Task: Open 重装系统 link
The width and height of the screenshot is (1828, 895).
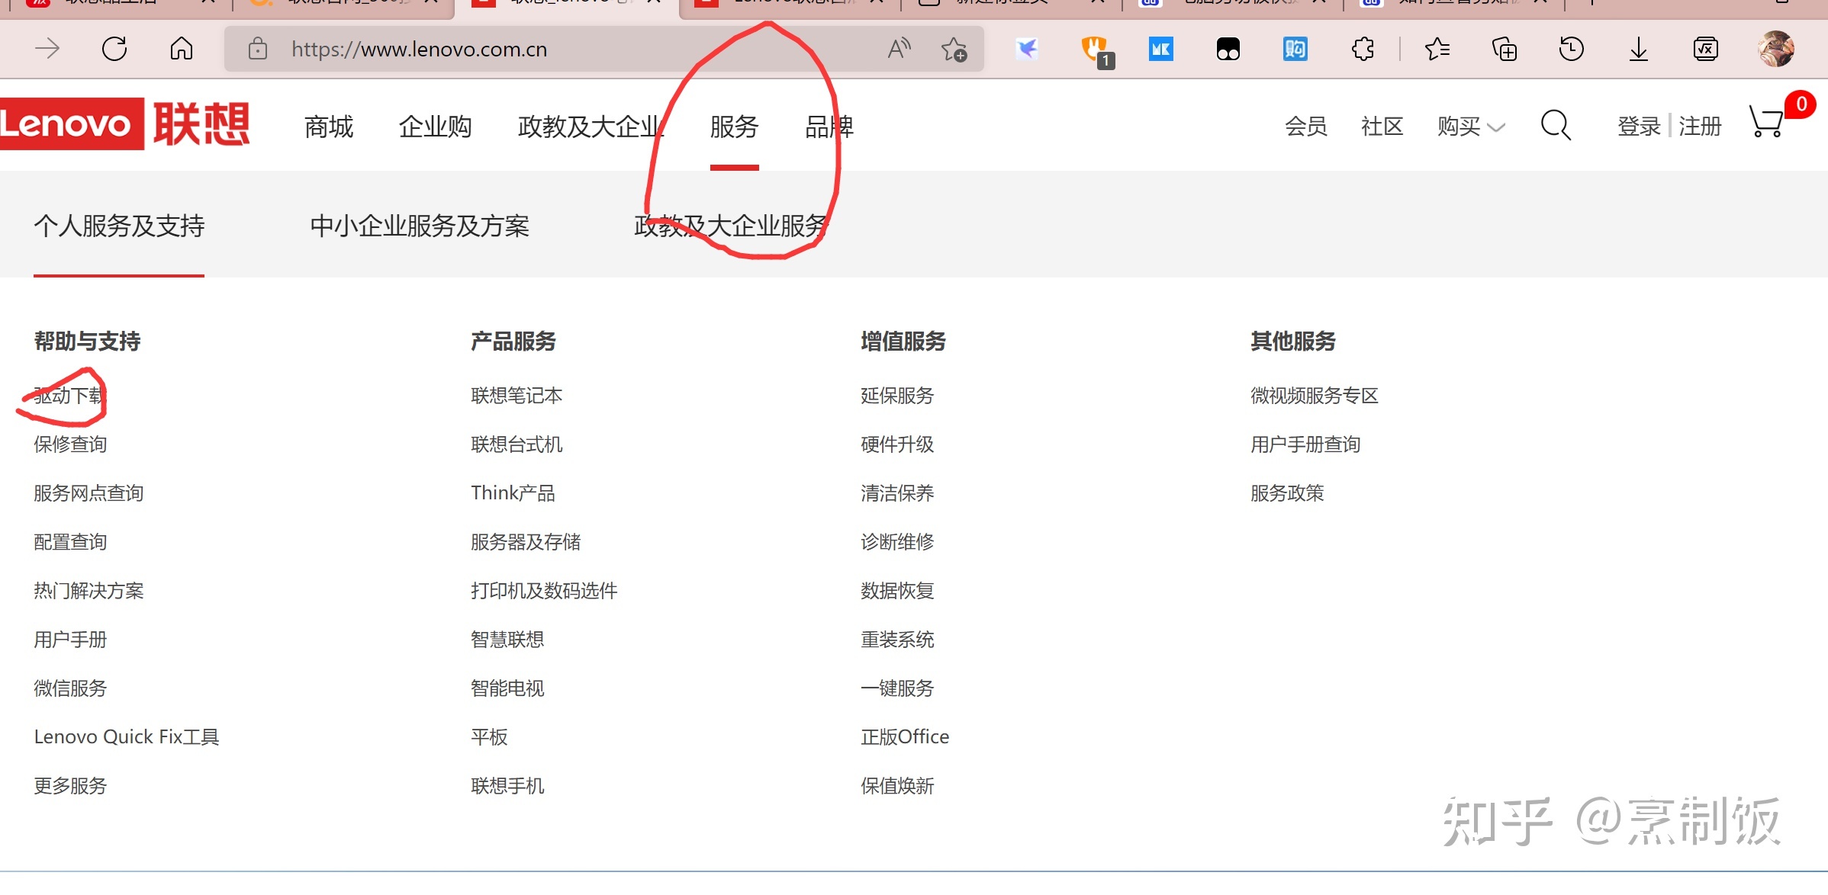Action: pos(897,640)
